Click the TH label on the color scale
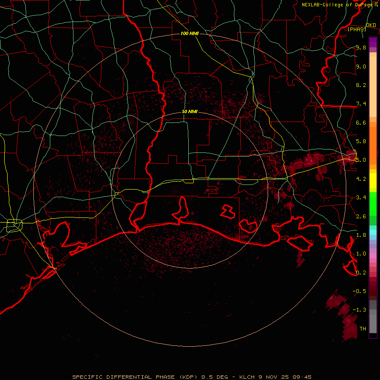 (363, 328)
